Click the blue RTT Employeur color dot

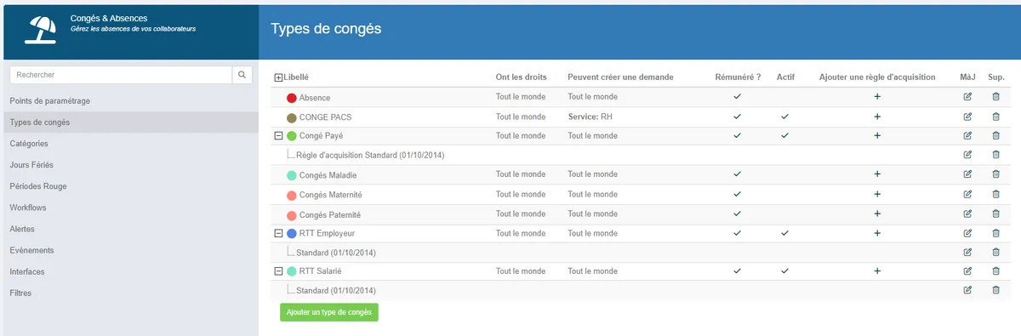pos(292,233)
